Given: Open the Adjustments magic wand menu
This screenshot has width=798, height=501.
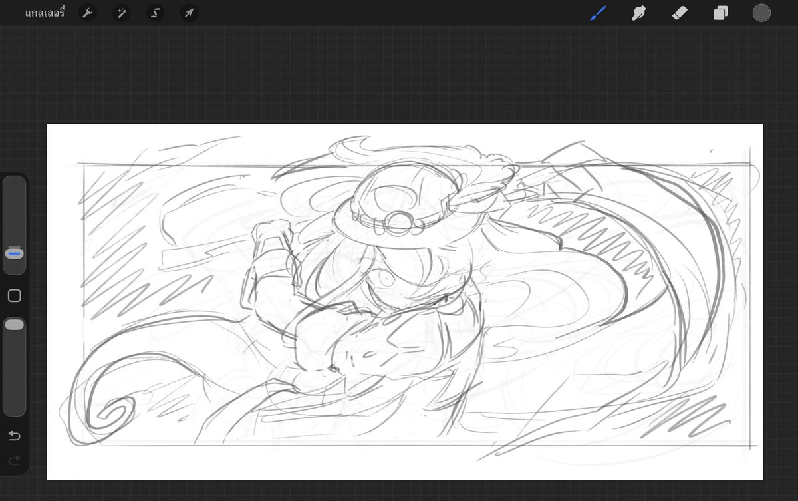Looking at the screenshot, I should coord(122,13).
